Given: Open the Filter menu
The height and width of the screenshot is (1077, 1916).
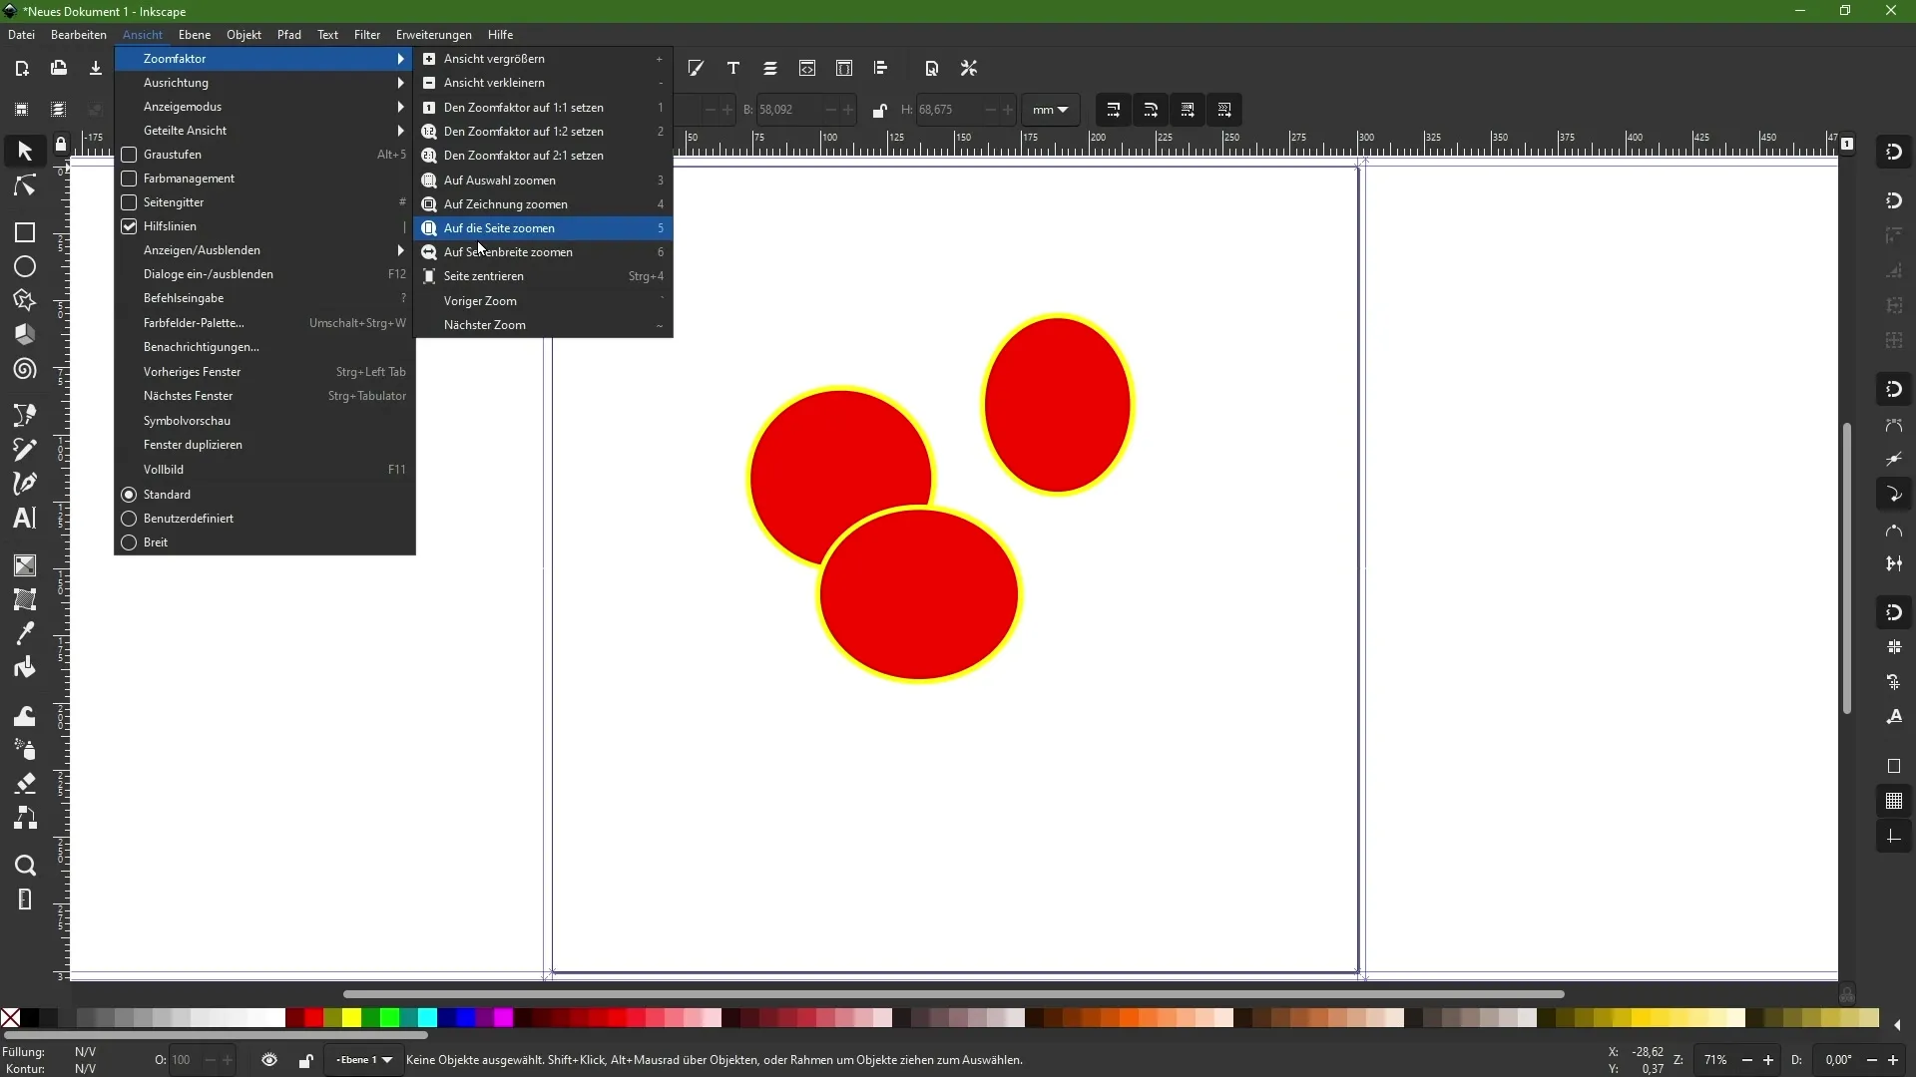Looking at the screenshot, I should tap(367, 35).
